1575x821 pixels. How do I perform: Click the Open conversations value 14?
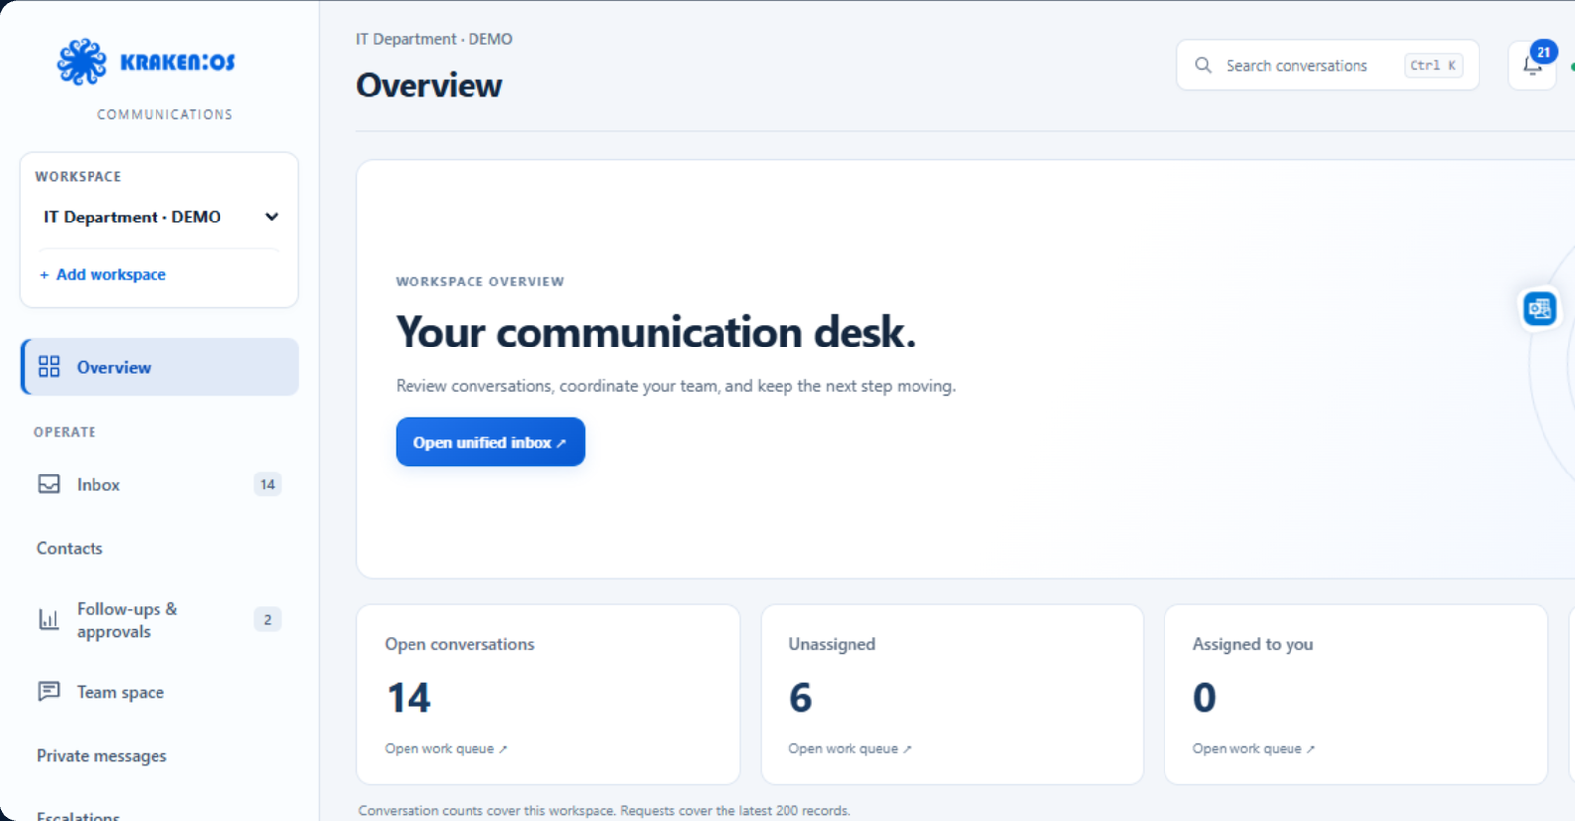pyautogui.click(x=409, y=698)
